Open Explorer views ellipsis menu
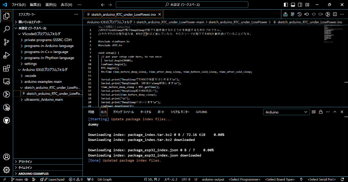The image size is (348, 182). click(76, 14)
